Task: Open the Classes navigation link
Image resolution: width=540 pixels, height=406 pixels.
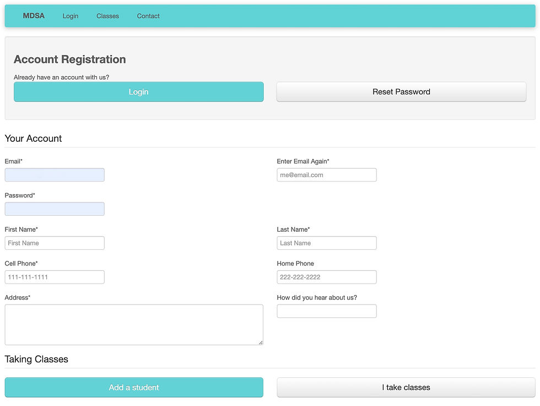Action: click(x=107, y=16)
